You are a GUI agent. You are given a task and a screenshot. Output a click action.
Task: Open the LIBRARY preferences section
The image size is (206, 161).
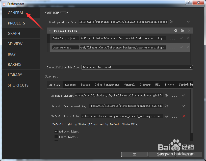[x=21, y=75]
